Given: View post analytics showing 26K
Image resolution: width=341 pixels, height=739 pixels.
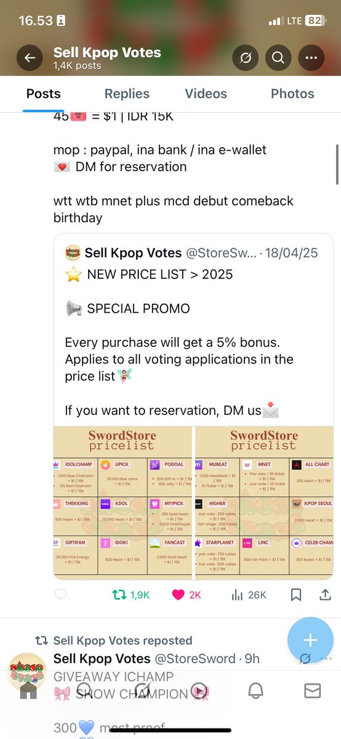Looking at the screenshot, I should [249, 595].
